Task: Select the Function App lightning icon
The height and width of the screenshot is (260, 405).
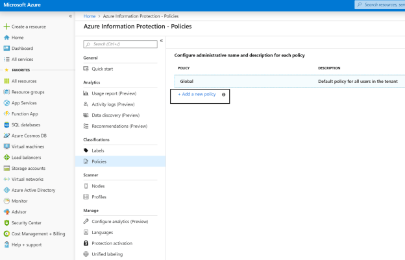Action: (6, 113)
